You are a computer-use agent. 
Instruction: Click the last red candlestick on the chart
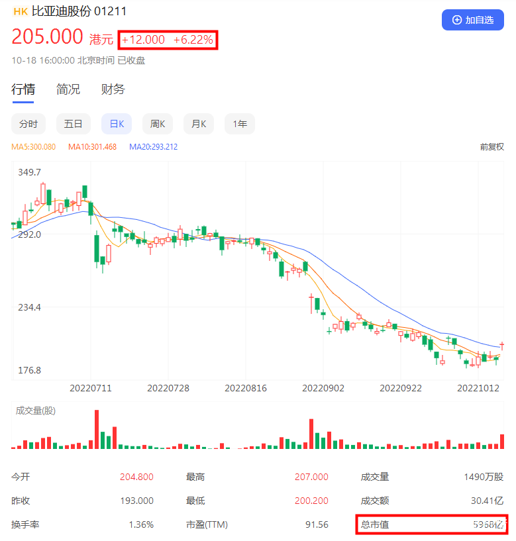502,346
